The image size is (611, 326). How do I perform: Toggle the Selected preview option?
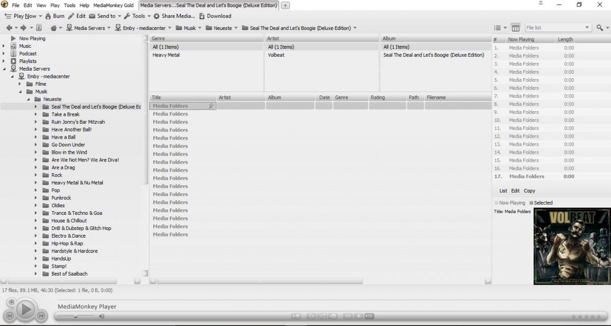pos(541,203)
